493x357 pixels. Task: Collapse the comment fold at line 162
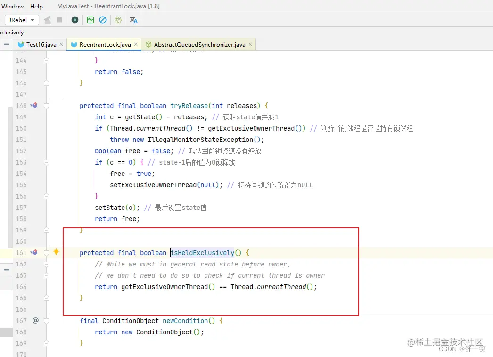click(47, 264)
